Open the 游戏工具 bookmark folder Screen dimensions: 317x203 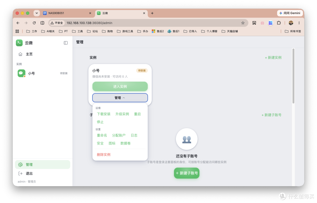coord(125,31)
